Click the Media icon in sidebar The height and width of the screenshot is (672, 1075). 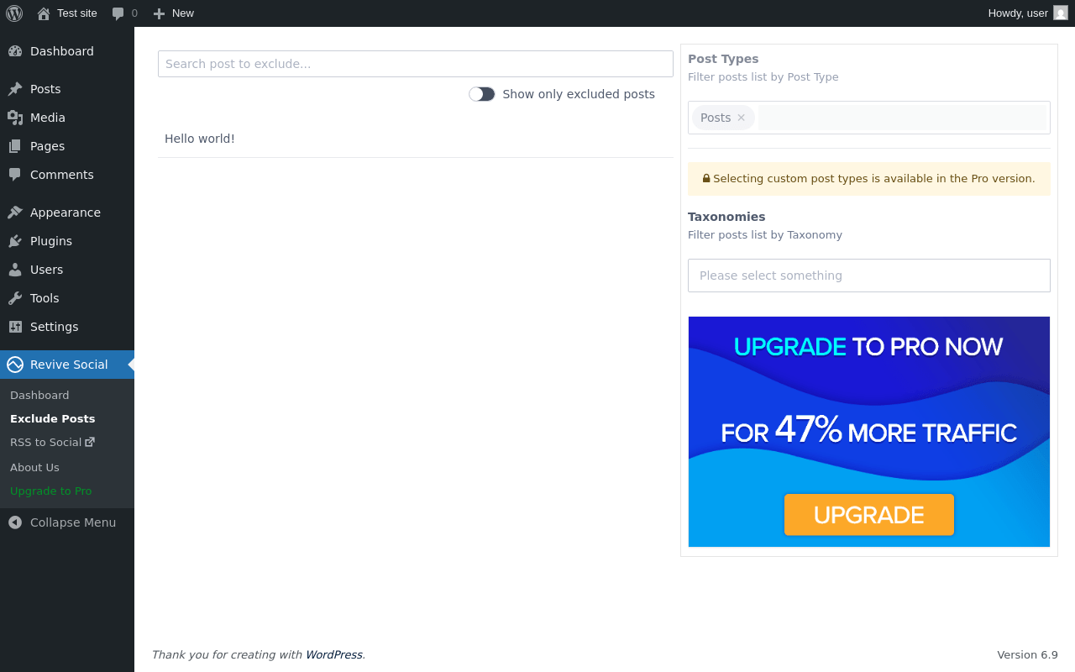point(15,118)
